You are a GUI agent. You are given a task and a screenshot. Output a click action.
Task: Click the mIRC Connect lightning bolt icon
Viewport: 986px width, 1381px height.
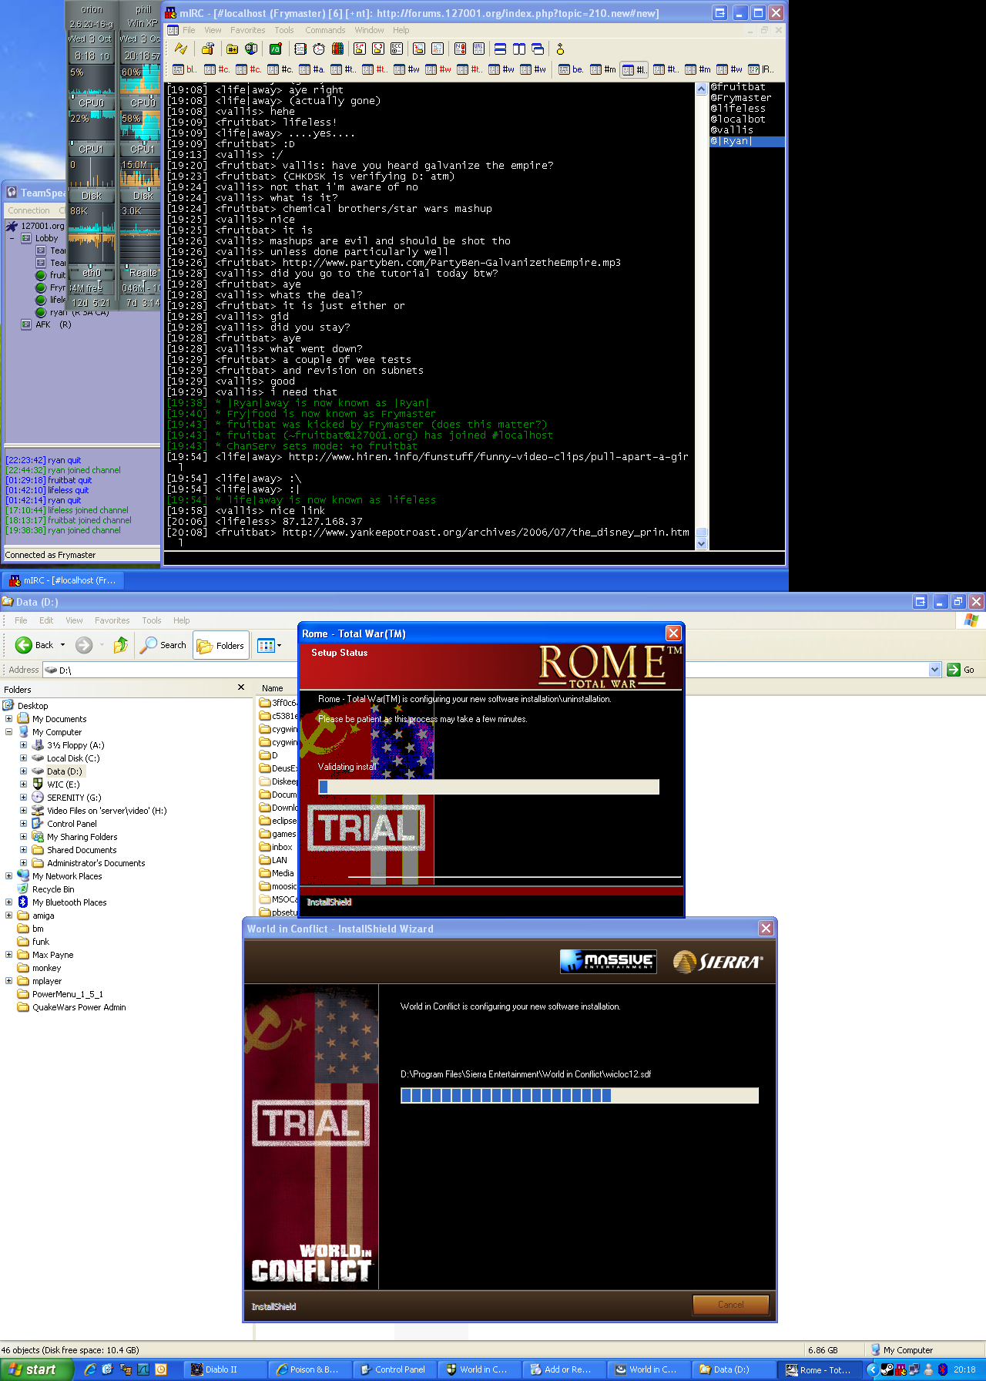pyautogui.click(x=181, y=49)
